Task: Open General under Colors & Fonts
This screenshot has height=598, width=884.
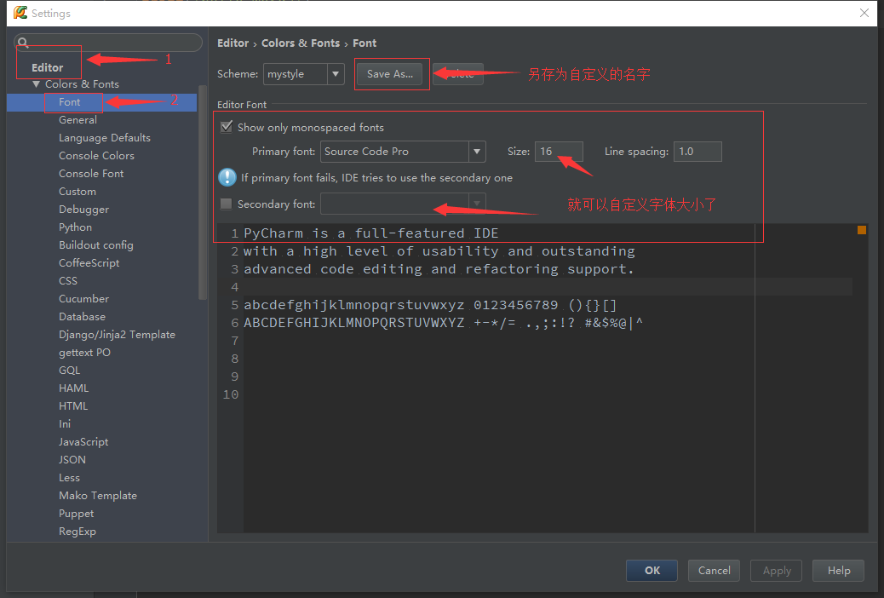Action: [77, 119]
